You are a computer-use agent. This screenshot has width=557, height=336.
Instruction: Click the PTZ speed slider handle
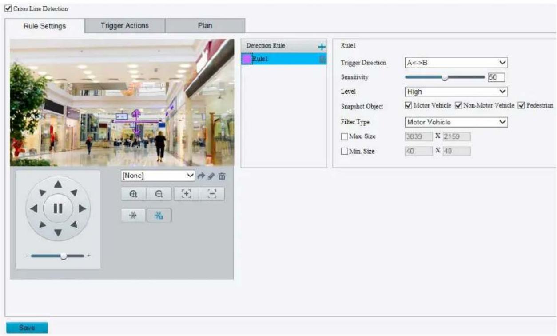pos(64,256)
